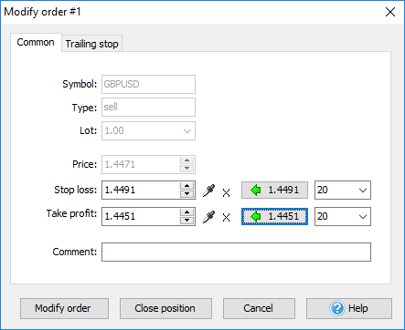Switch to the Trailing stop tab
Screen dimensions: 405x330
pyautogui.click(x=91, y=44)
